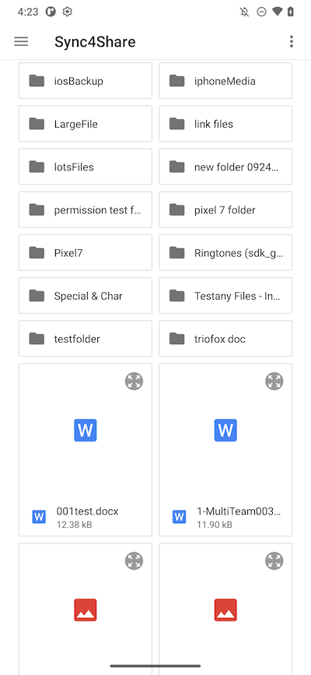311x675 pixels.
Task: Select the red image icon on left card
Action: (86, 610)
